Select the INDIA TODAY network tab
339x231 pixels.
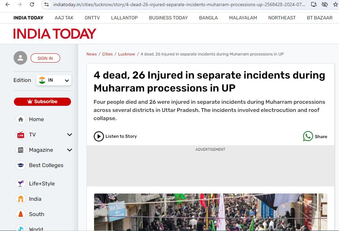pyautogui.click(x=28, y=18)
